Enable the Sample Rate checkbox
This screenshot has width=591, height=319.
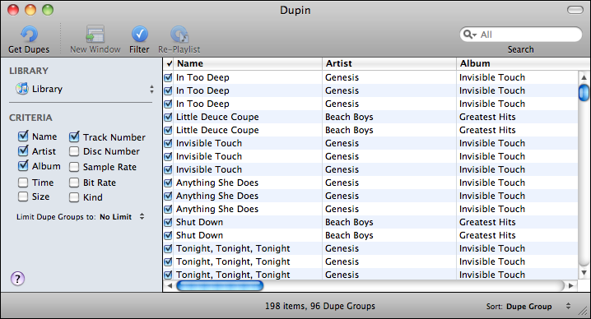74,167
